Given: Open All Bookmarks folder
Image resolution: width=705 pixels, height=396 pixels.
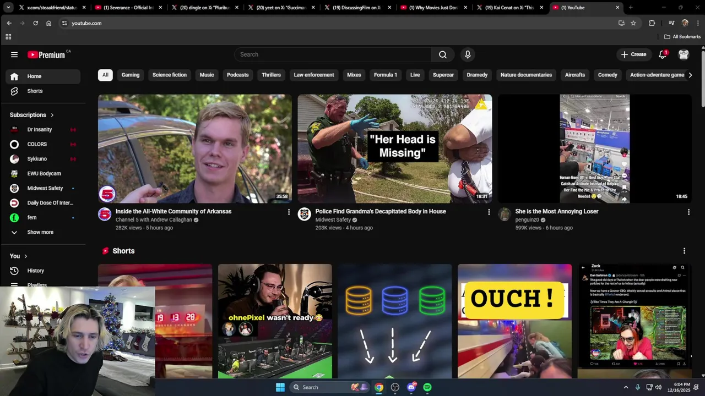Looking at the screenshot, I should [682, 37].
